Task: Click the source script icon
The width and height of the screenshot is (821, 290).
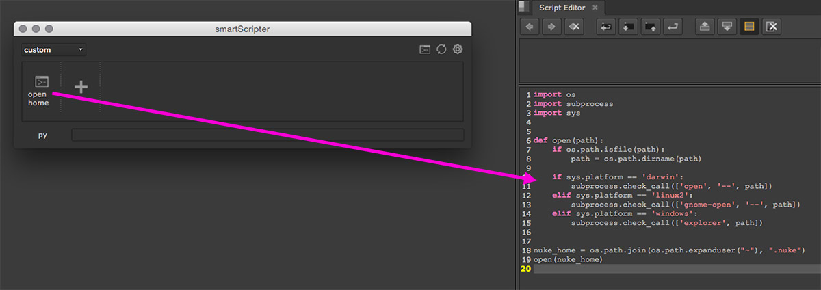Action: tap(606, 27)
